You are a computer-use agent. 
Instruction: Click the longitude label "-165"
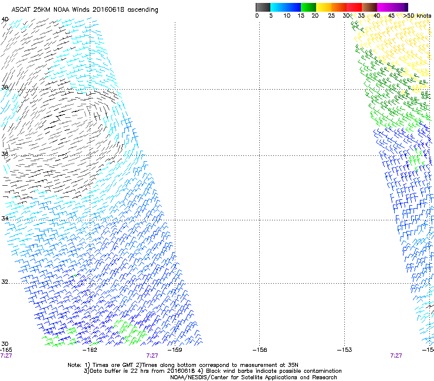6,350
